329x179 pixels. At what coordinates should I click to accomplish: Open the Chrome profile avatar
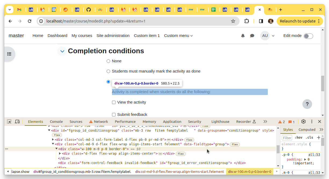[x=271, y=21]
